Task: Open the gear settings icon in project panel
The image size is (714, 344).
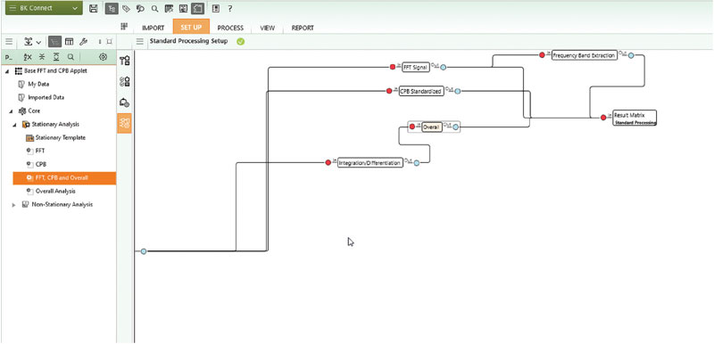Action: click(103, 57)
